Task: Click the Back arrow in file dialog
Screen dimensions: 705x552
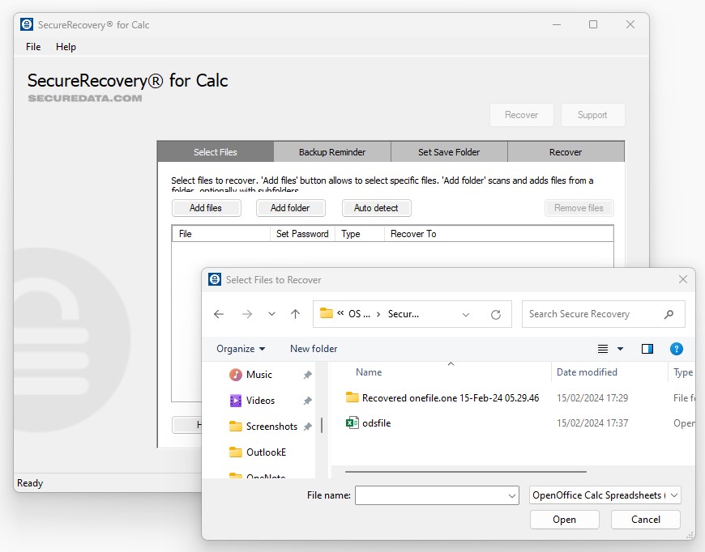Action: coord(218,314)
